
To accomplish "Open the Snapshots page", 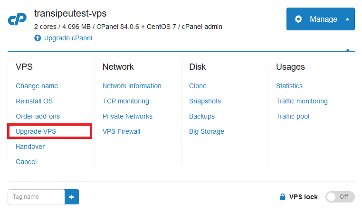I will point(205,101).
